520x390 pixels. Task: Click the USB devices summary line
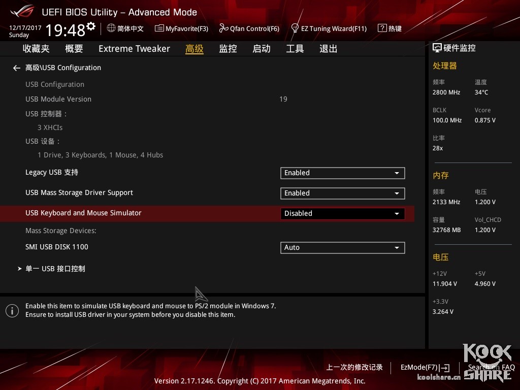pos(100,155)
